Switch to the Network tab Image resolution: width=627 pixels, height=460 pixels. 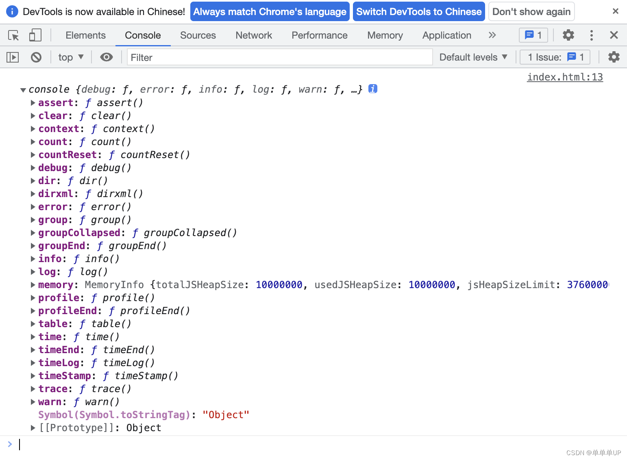pyautogui.click(x=254, y=35)
